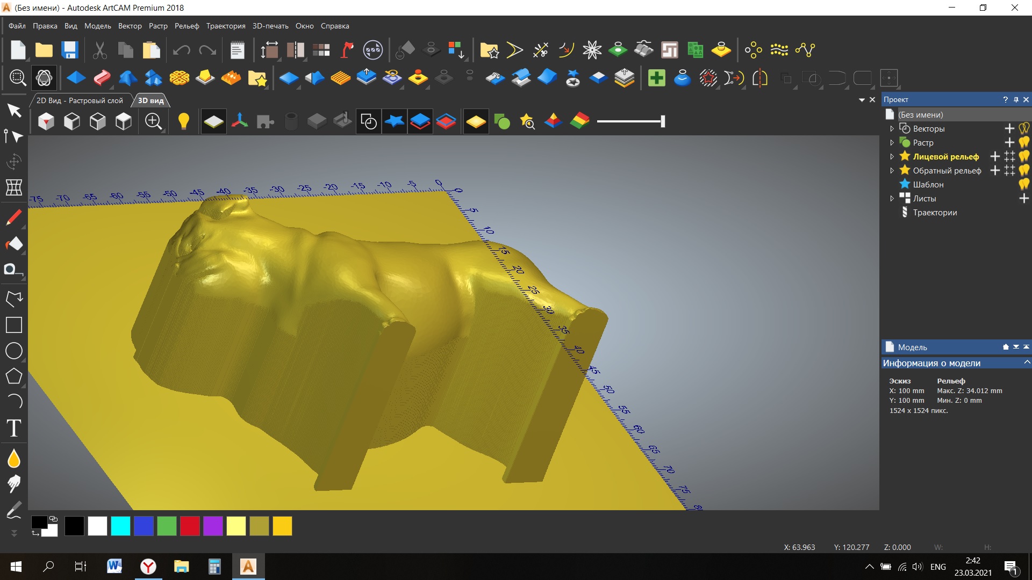Switch to 2D Вид - Растровый слой tab
Screen dimensions: 1032x580
(x=80, y=100)
